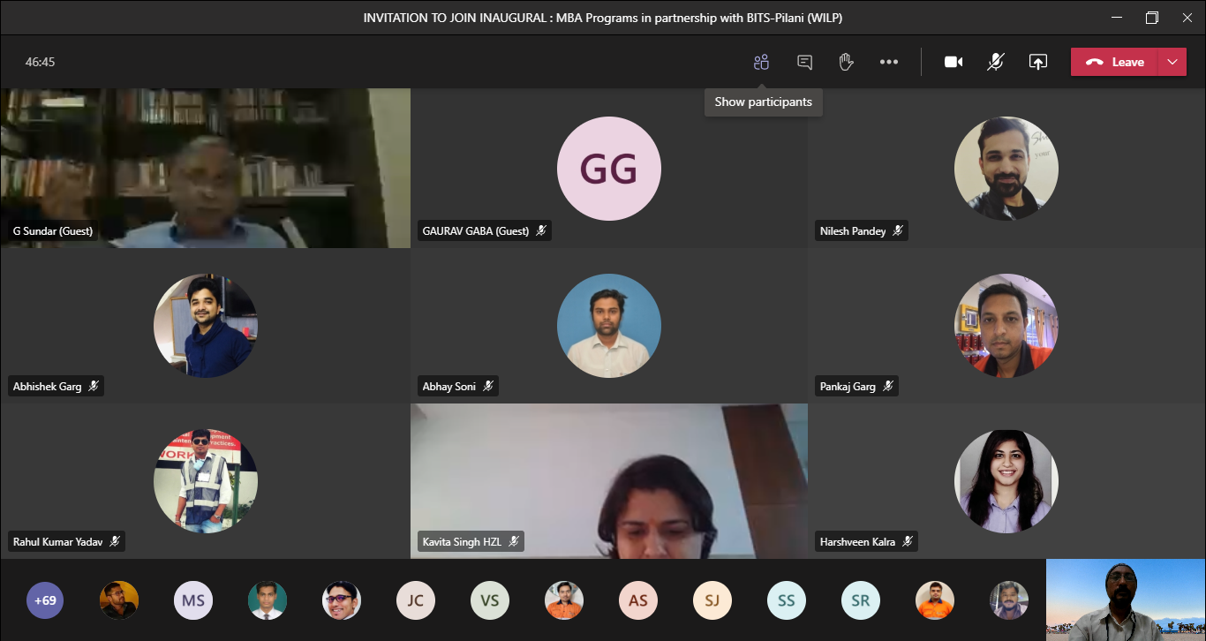
Task: Click muted mic icon beside GAURAV GABA (Guest)
Action: tap(541, 231)
